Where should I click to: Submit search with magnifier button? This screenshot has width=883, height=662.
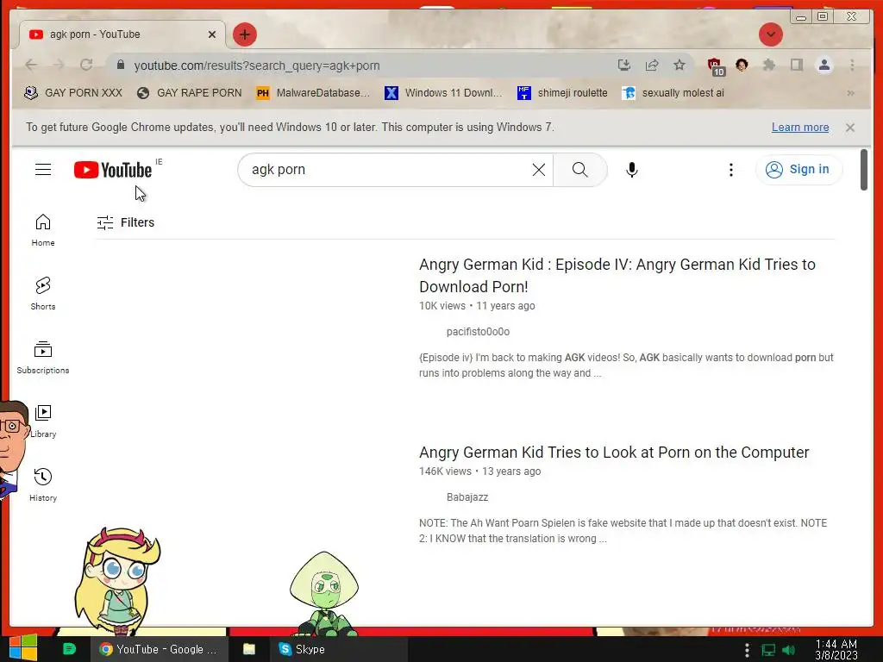[x=580, y=170]
